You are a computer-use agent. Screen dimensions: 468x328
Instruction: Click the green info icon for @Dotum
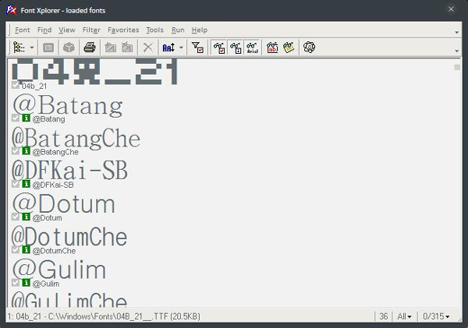click(x=27, y=217)
